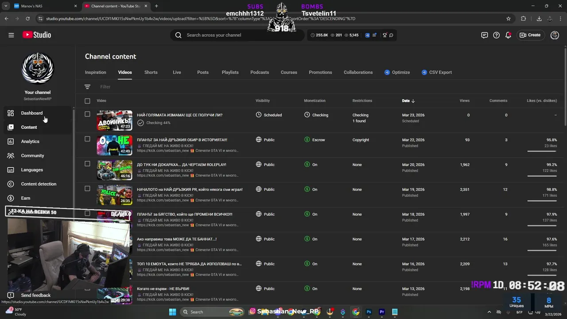Switch to the Shorts tab
This screenshot has height=319, width=567.
151,72
